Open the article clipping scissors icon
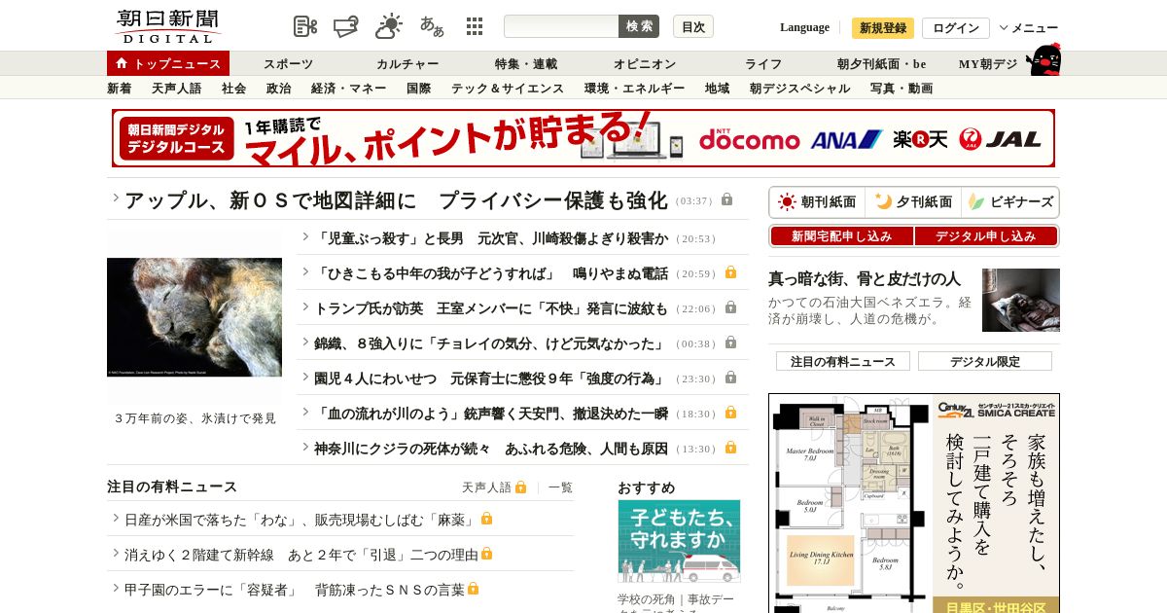The height and width of the screenshot is (613, 1167). pyautogui.click(x=305, y=26)
